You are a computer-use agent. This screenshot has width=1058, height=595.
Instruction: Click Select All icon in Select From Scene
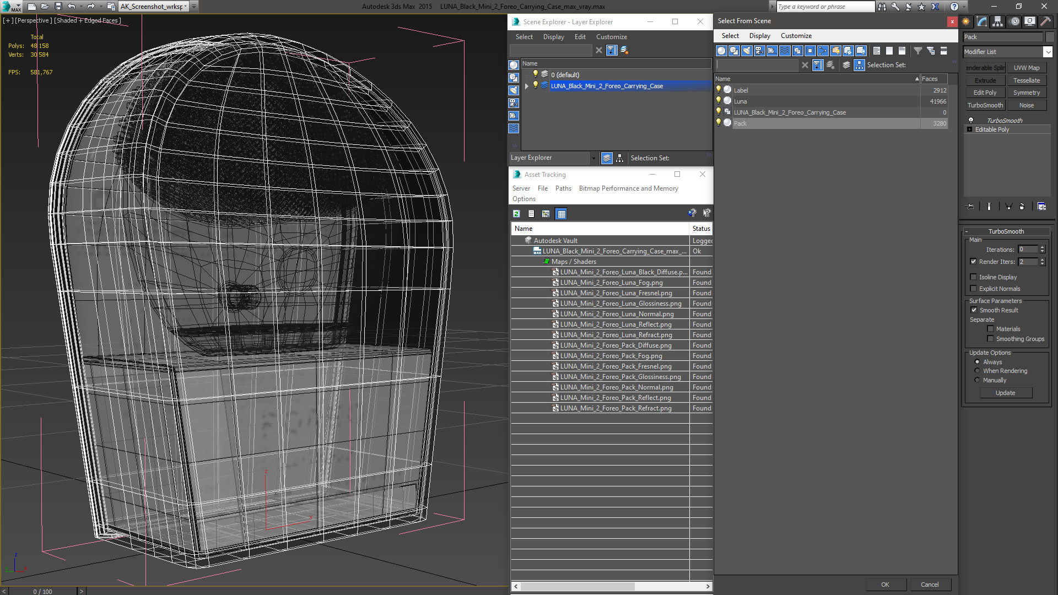pos(877,51)
